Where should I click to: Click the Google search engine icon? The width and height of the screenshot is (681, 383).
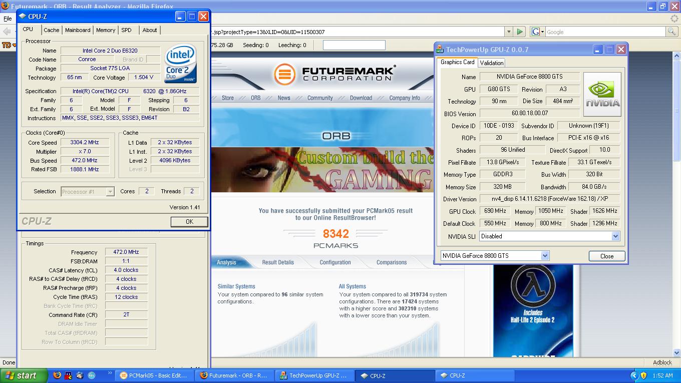coord(535,32)
